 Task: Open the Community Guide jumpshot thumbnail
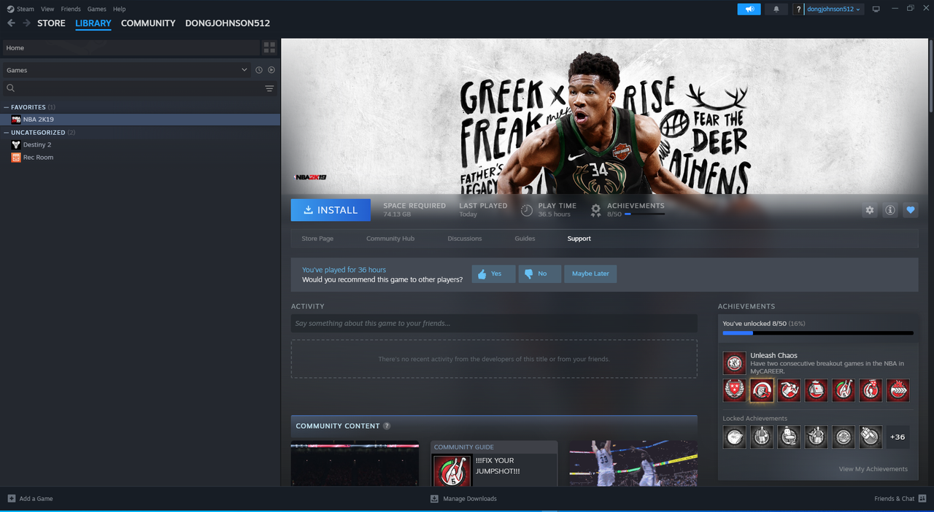pos(452,470)
